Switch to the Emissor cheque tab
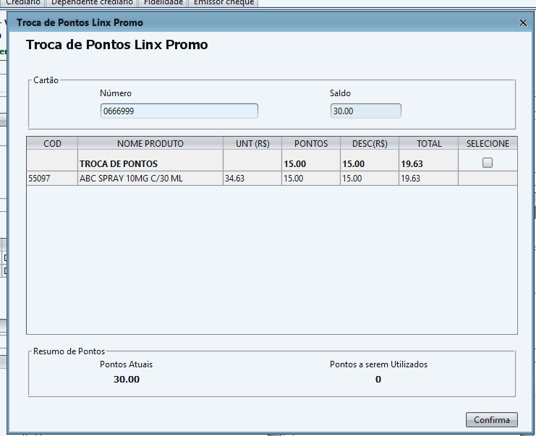The image size is (536, 436). click(224, 3)
